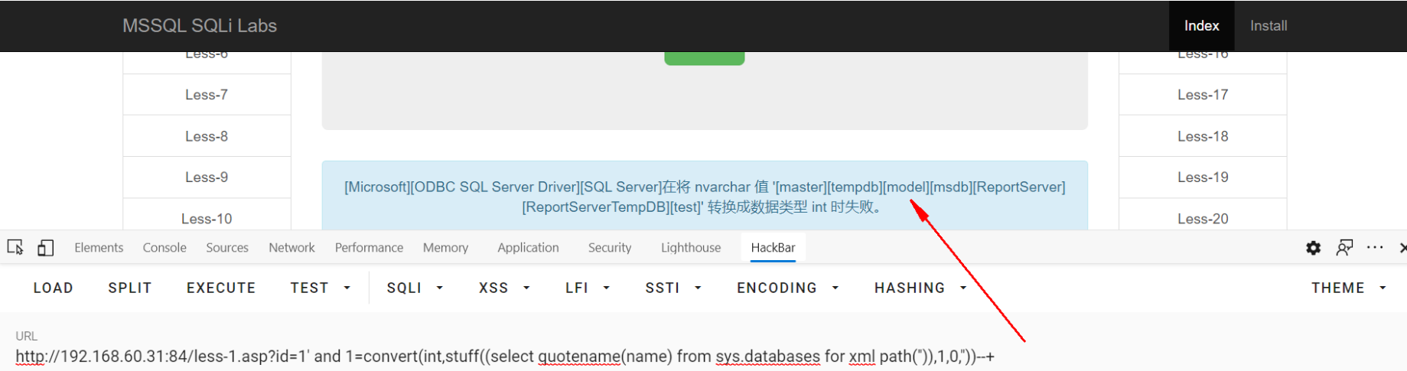Expand the XSS dropdown menu
The height and width of the screenshot is (371, 1407).
(504, 288)
